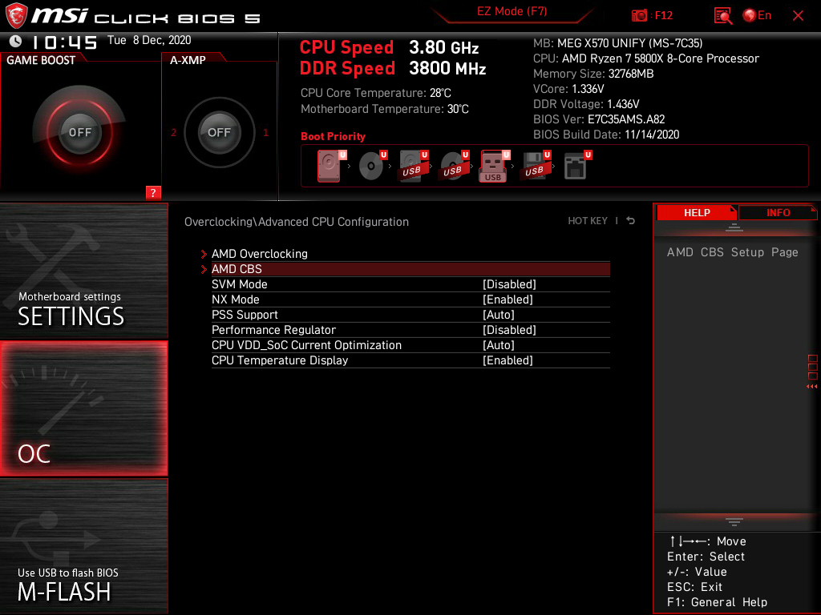Click the HOT KEY label
The image size is (821, 615).
point(588,221)
